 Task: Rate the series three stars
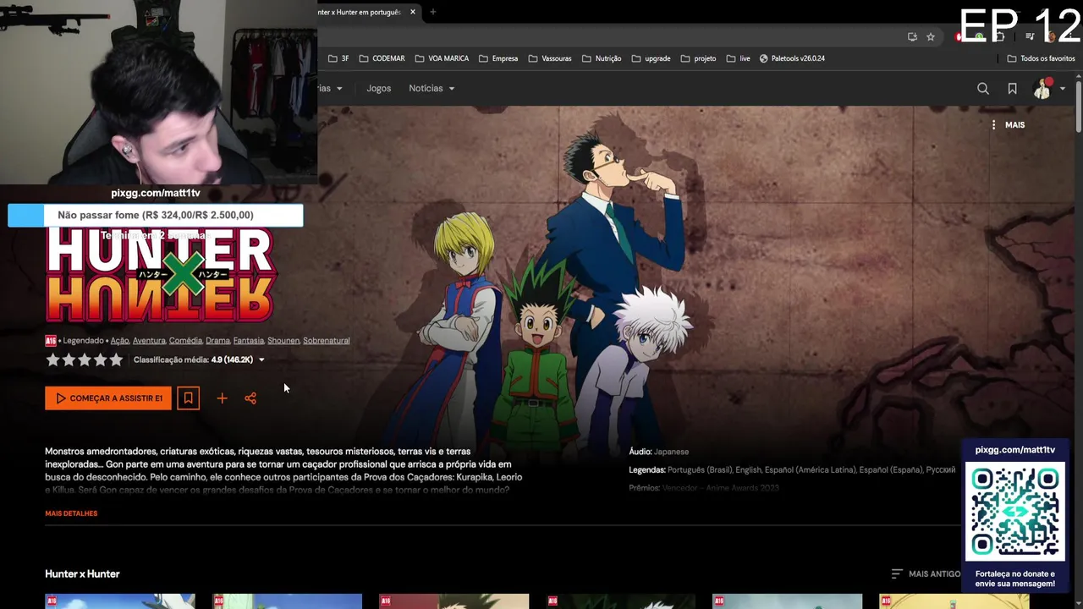[85, 360]
